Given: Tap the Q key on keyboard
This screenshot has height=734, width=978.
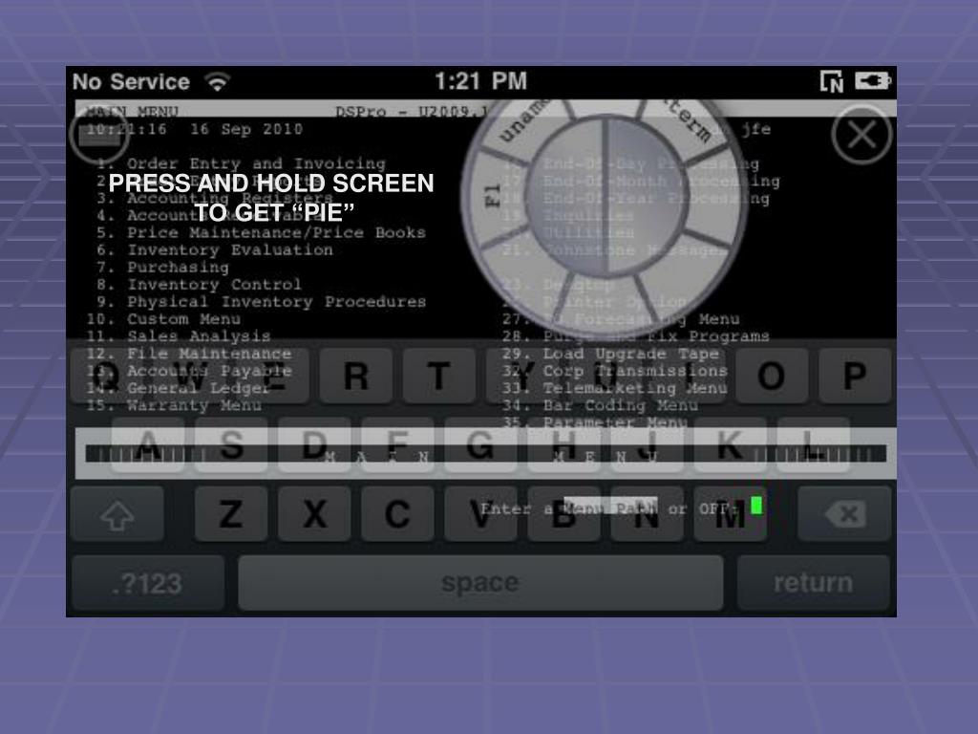Looking at the screenshot, I should point(107,377).
